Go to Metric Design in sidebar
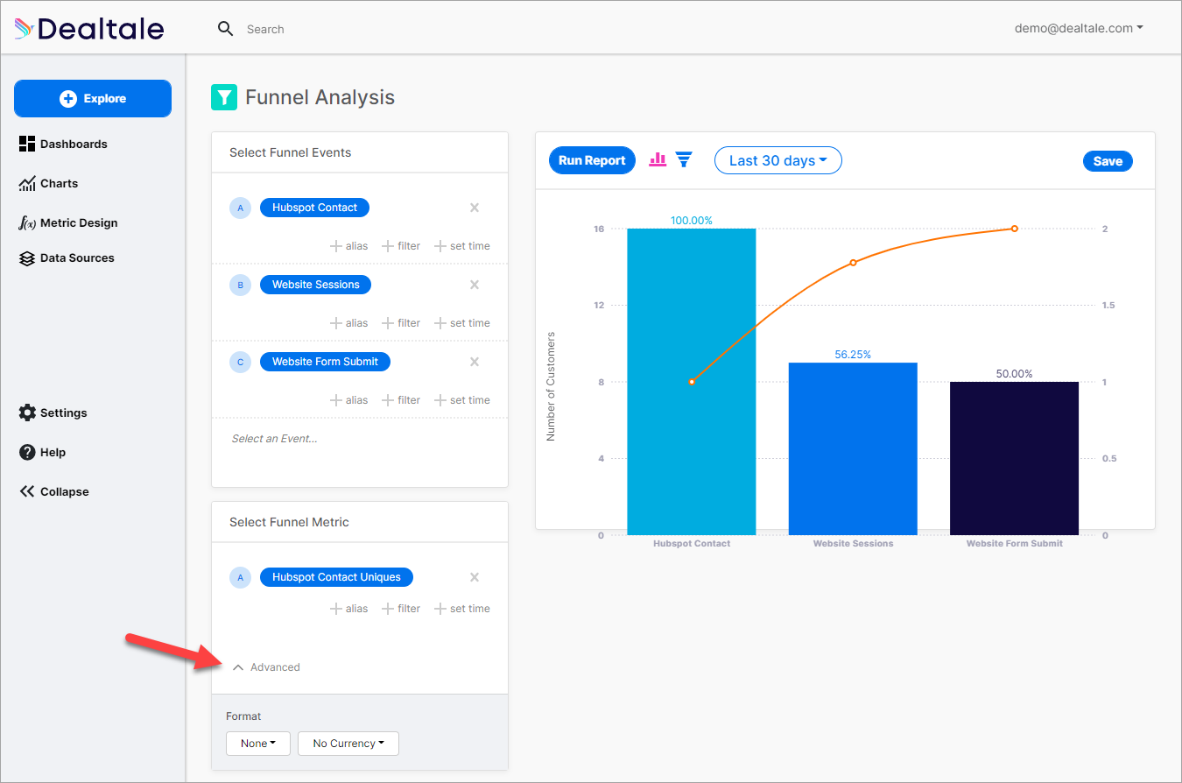The image size is (1182, 783). click(x=68, y=222)
